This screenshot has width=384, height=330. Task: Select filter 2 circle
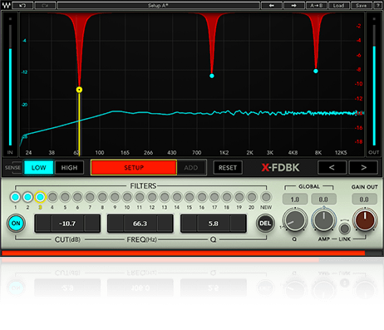[x=27, y=197]
